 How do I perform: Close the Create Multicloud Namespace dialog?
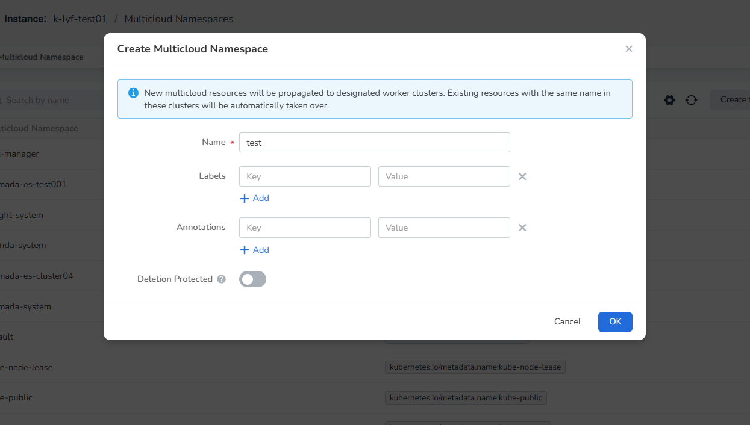click(x=628, y=49)
